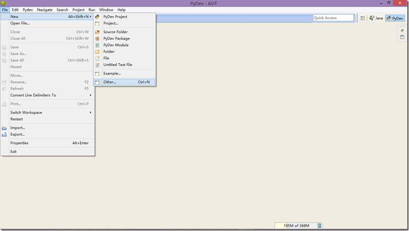Screen dimensions: 409x231
Task: Select PyDev Module entry
Action: (x=125, y=45)
